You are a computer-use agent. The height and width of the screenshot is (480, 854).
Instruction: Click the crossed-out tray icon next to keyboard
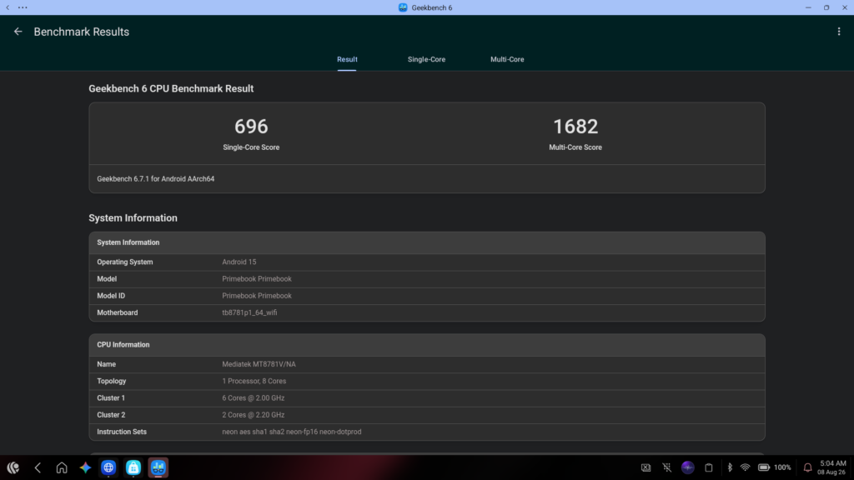pos(666,467)
